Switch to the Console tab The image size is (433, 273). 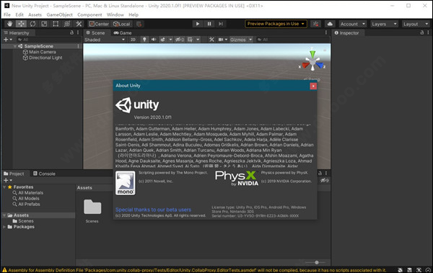click(45, 174)
